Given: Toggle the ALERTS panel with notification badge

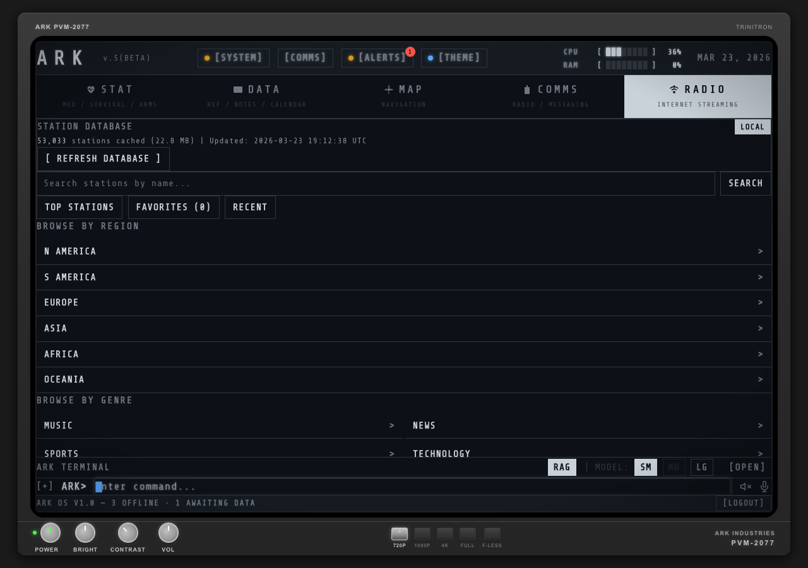Looking at the screenshot, I should (377, 58).
